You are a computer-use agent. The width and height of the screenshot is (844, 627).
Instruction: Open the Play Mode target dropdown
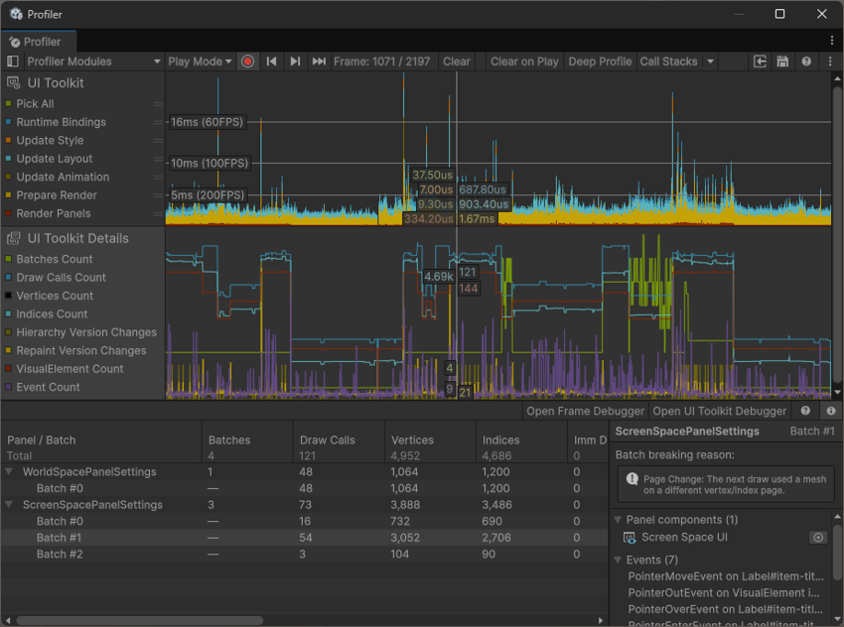click(200, 62)
